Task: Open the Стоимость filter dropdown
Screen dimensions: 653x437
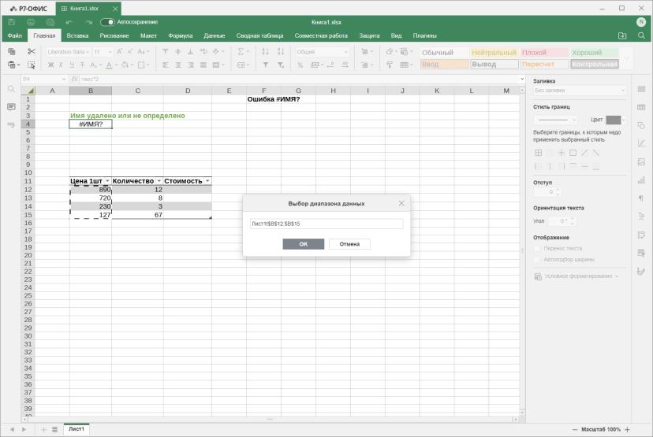Action: [207, 181]
